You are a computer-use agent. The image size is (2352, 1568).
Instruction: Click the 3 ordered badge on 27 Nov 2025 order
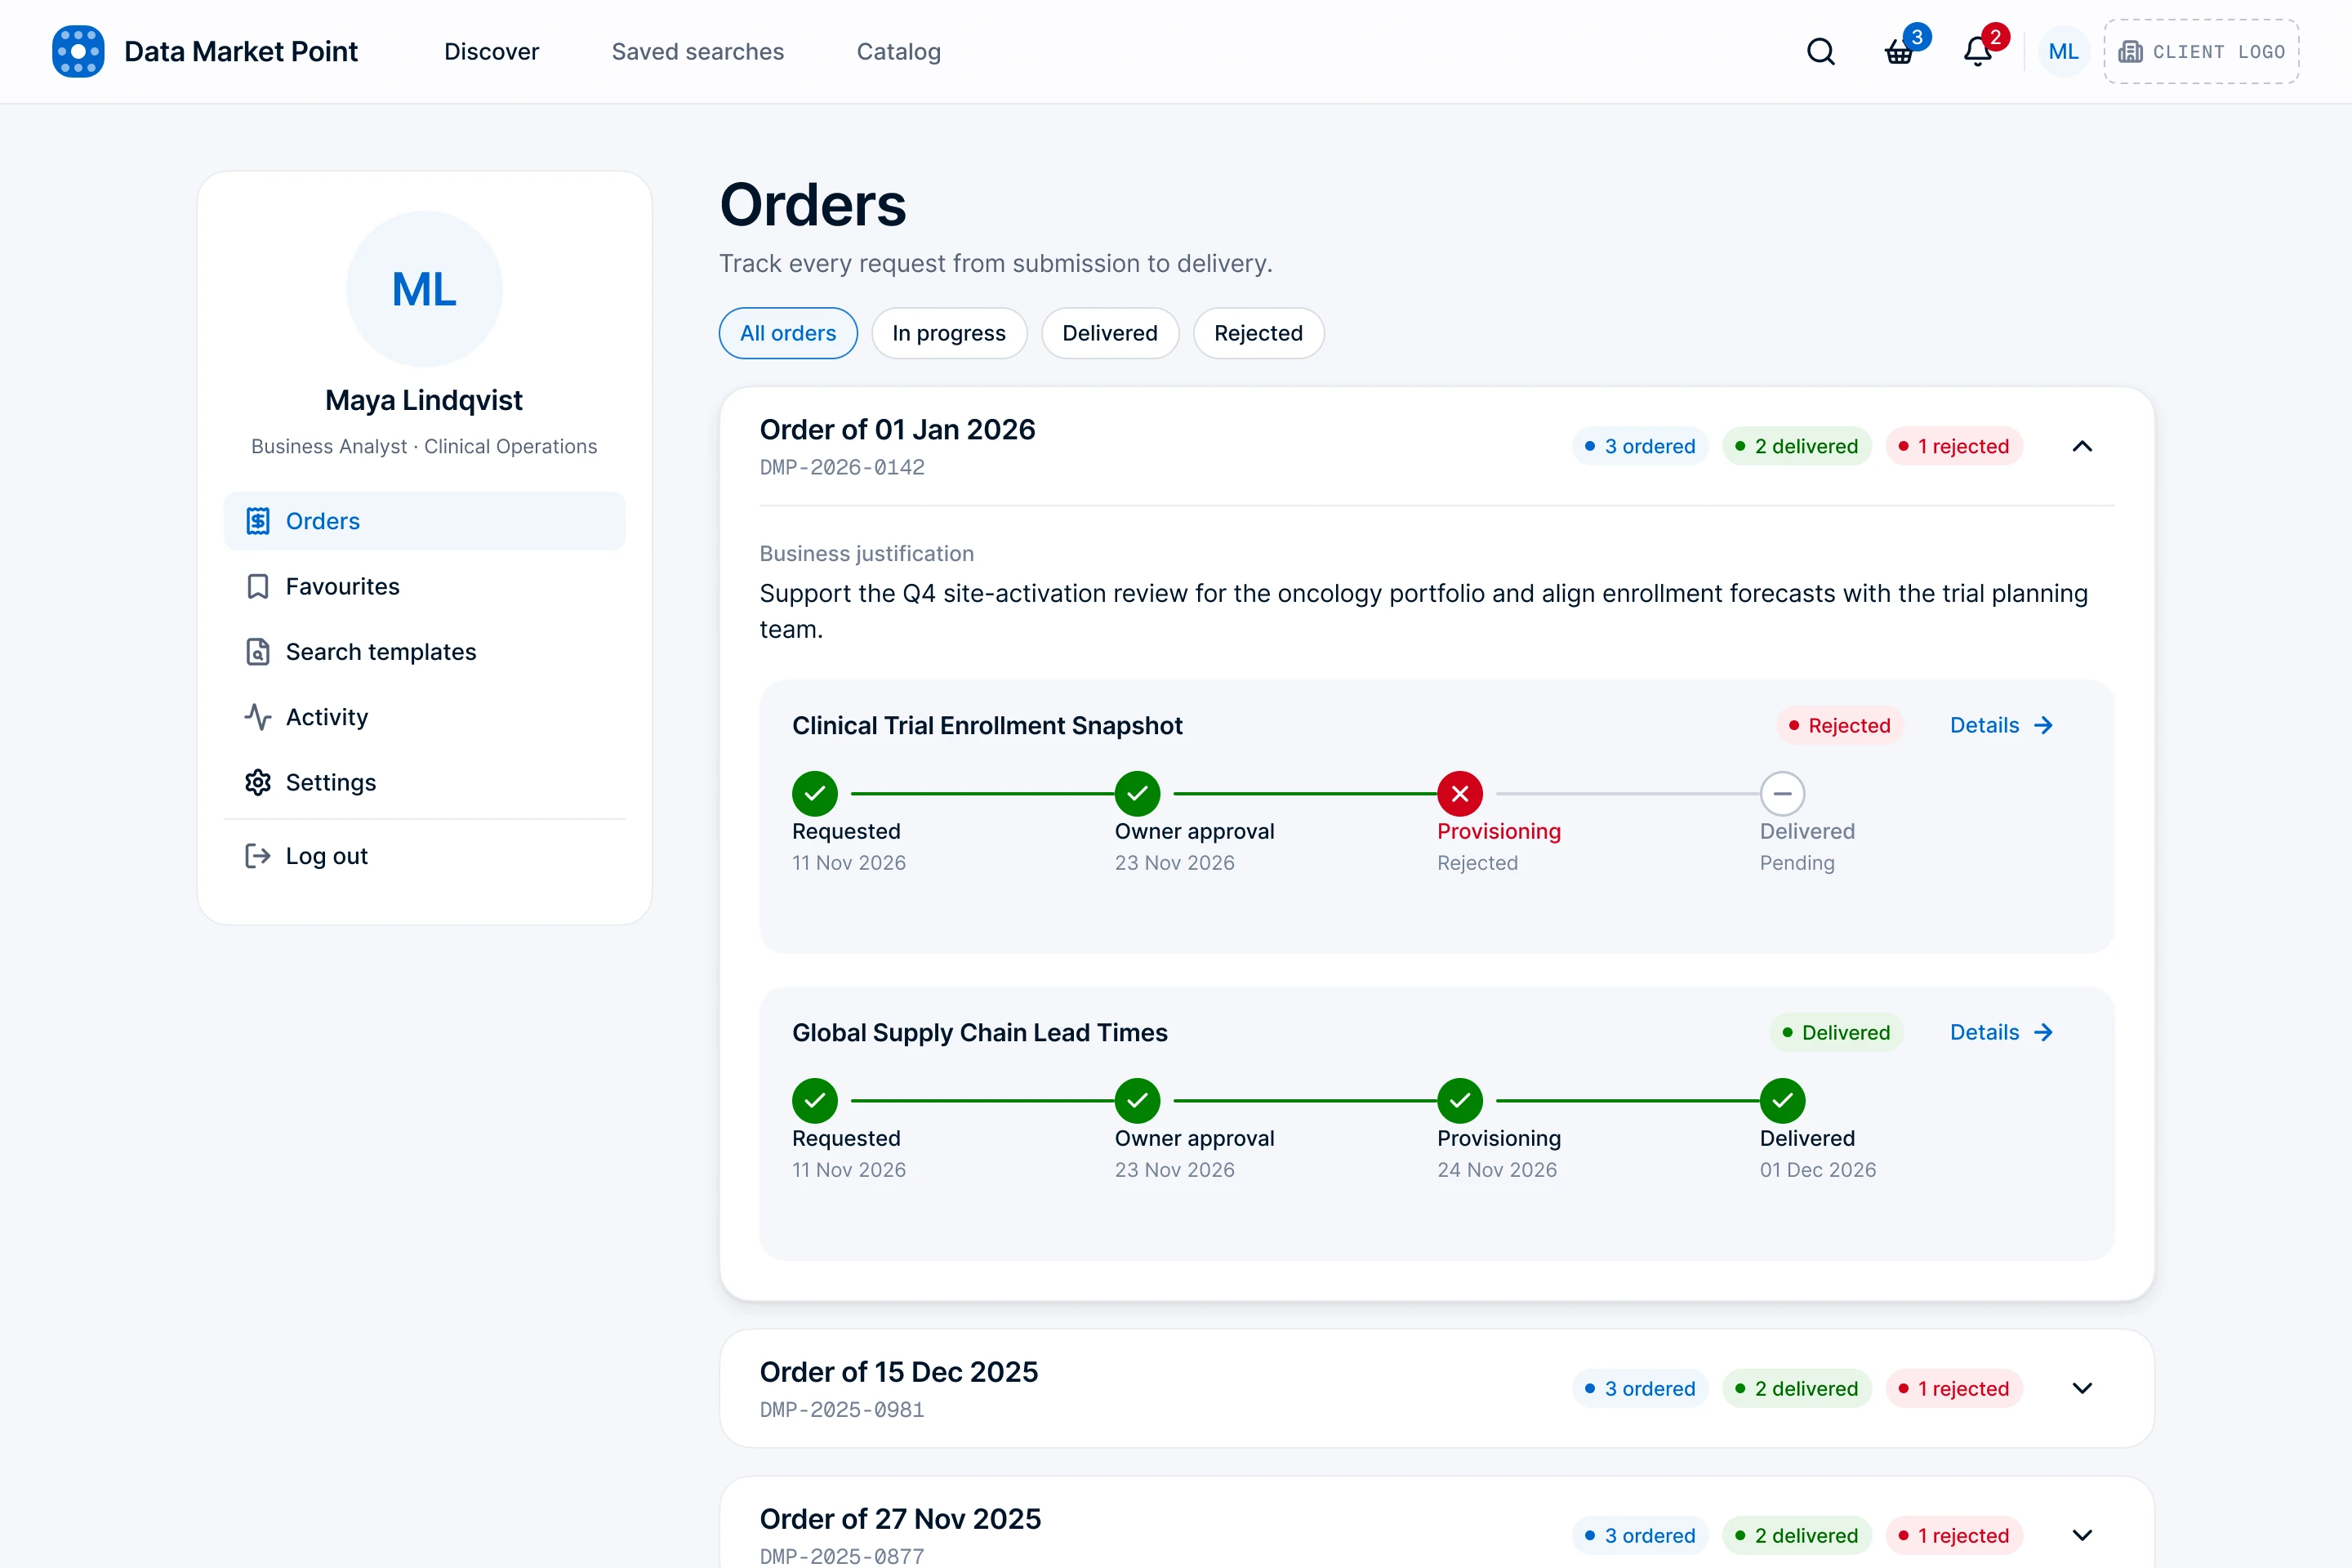pos(1640,1535)
